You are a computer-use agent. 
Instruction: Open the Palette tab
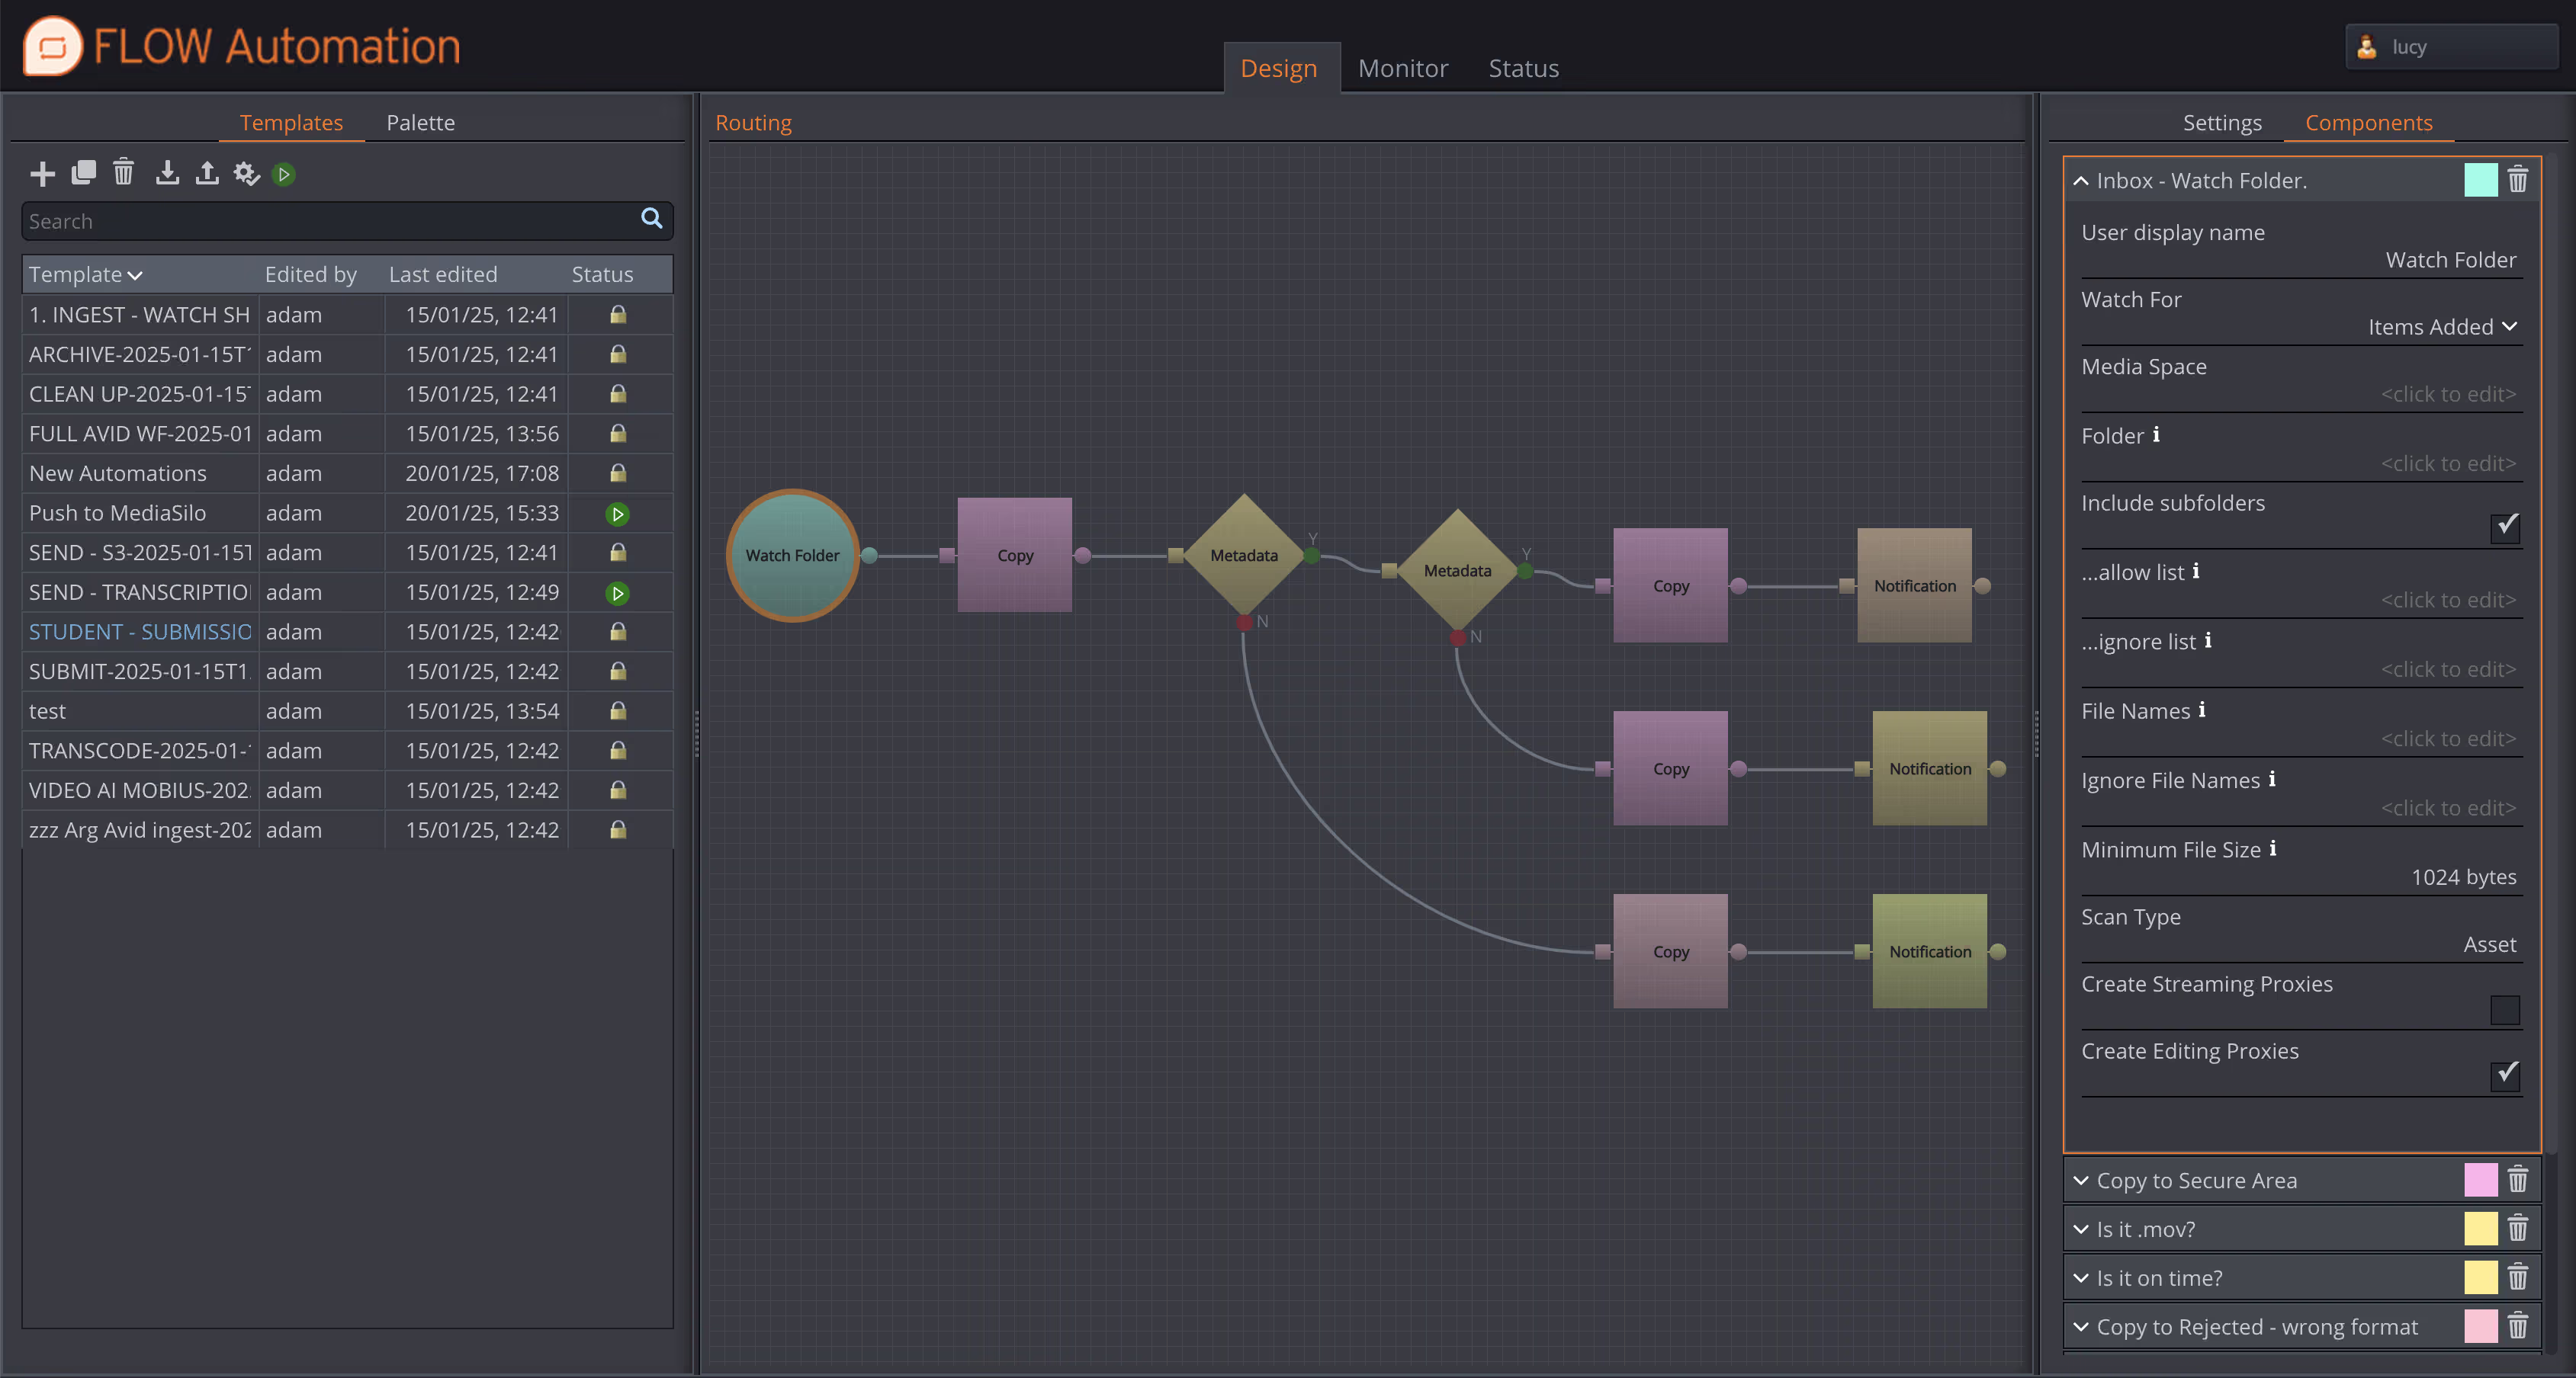(421, 122)
